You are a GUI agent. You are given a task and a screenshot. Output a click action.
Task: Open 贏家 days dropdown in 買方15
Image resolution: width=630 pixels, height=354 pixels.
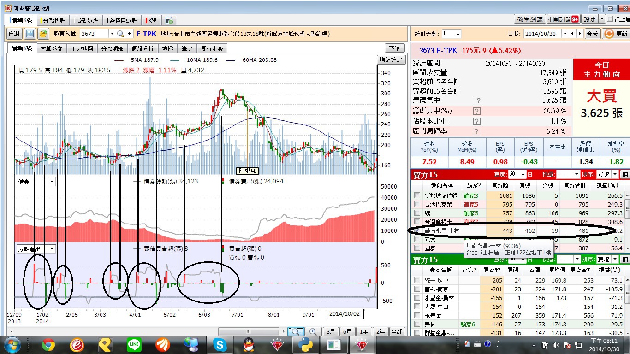523,175
